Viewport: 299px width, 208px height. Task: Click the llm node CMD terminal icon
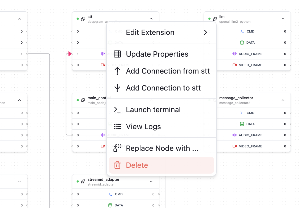[242, 31]
